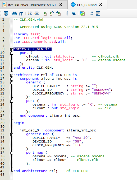
Task: Run the analyze current file checkmark icon
Action: [x=82, y=13]
